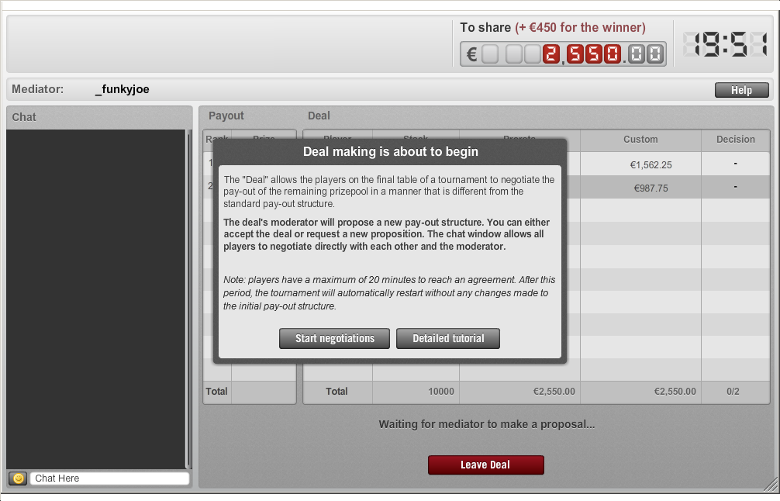The image size is (780, 501).
Task: Select the Decision column header
Action: click(x=735, y=140)
